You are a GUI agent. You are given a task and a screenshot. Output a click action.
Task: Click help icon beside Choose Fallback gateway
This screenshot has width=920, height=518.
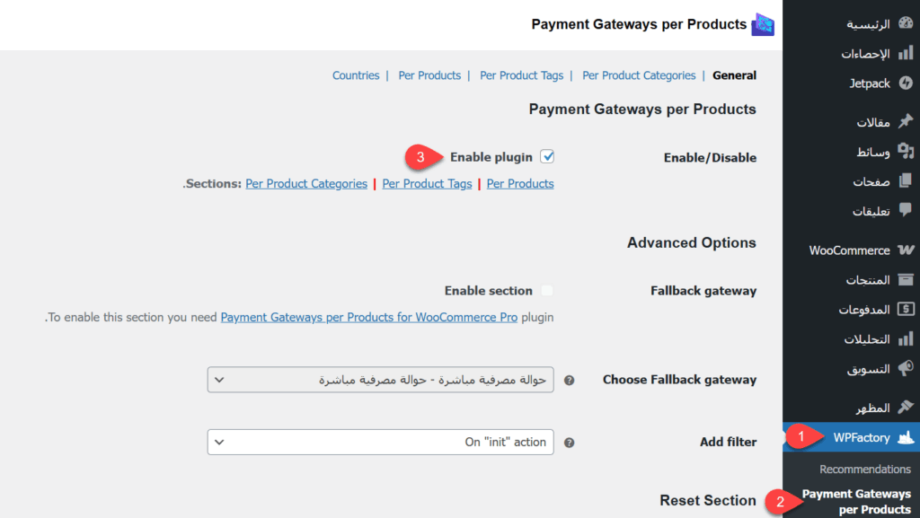coord(569,380)
